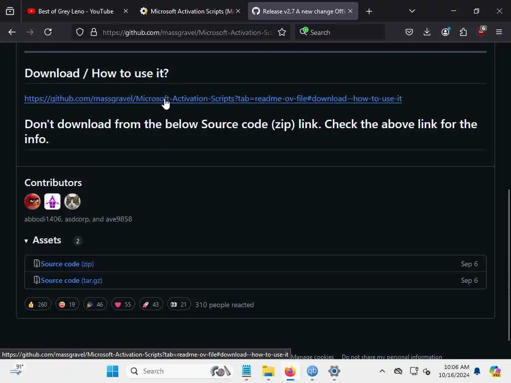Click the page vertical scrollbar

tap(509, 264)
